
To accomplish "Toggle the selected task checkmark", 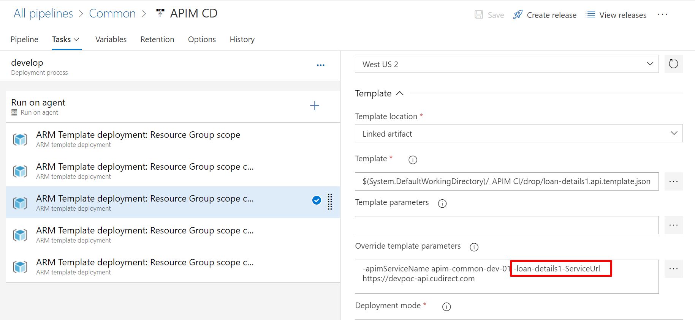I will tap(317, 200).
